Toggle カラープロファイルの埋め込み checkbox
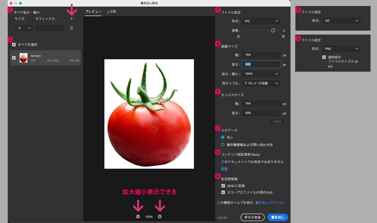This screenshot has height=223, width=377. point(223,192)
